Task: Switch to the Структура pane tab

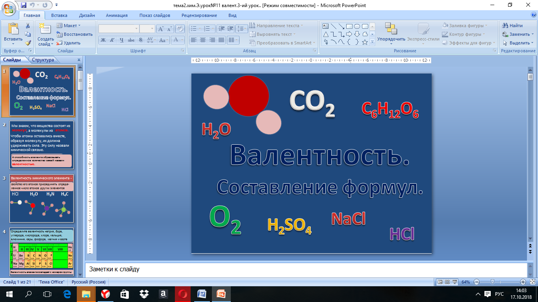Action: [x=43, y=60]
